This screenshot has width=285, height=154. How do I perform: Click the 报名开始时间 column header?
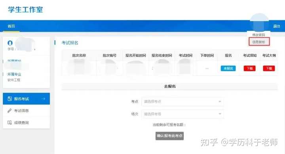(136, 55)
